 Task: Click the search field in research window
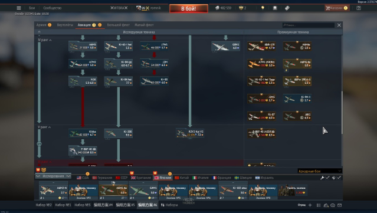tap(308, 25)
